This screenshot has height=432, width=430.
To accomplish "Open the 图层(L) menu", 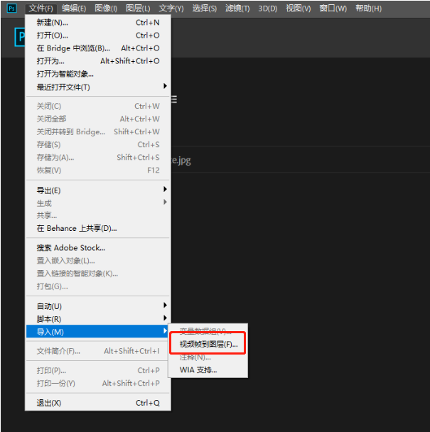I will (138, 9).
